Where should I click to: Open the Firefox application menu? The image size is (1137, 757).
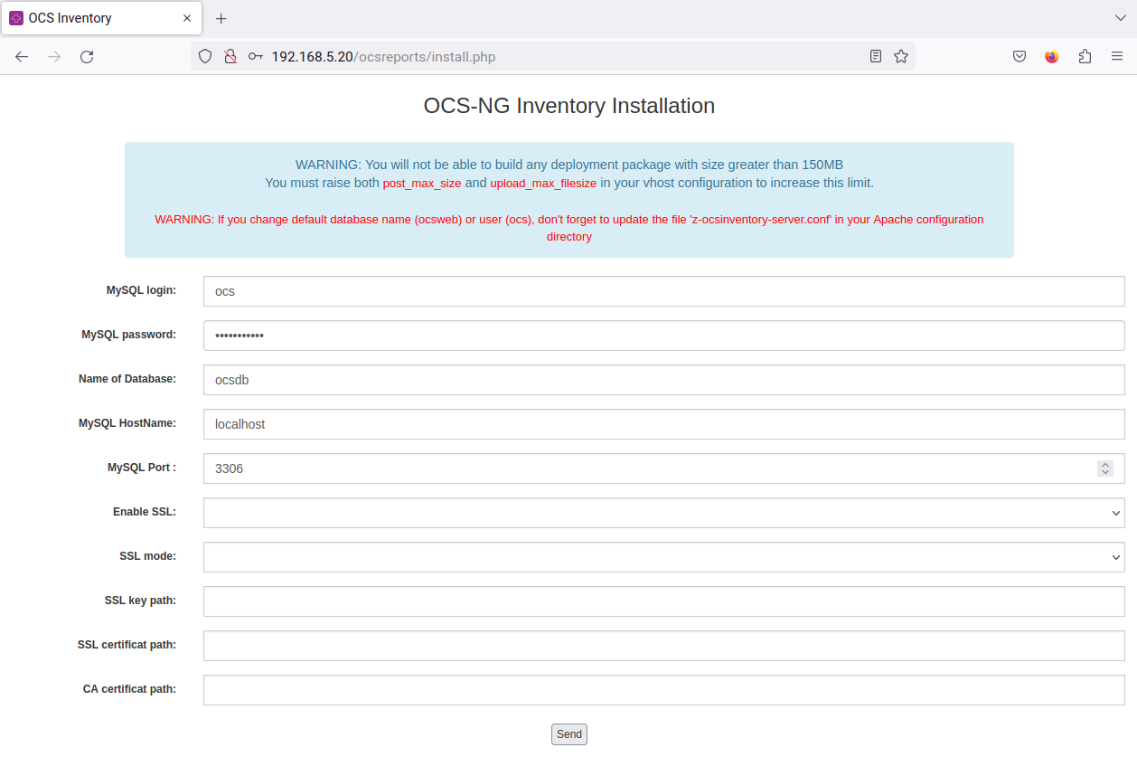click(1117, 56)
